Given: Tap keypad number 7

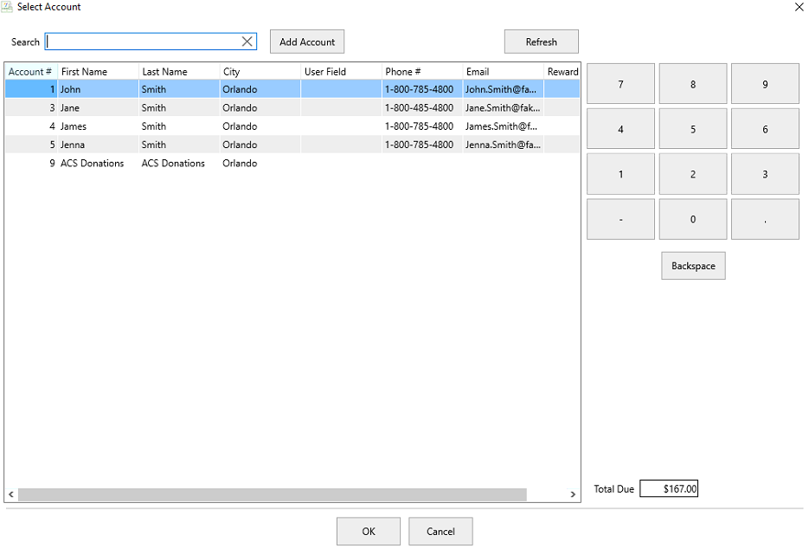Looking at the screenshot, I should click(x=620, y=84).
